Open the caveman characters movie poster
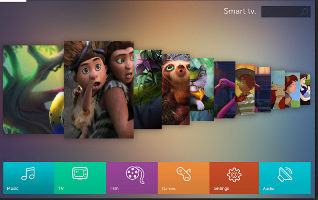Image resolution: width=318 pixels, height=200 pixels. point(99,90)
